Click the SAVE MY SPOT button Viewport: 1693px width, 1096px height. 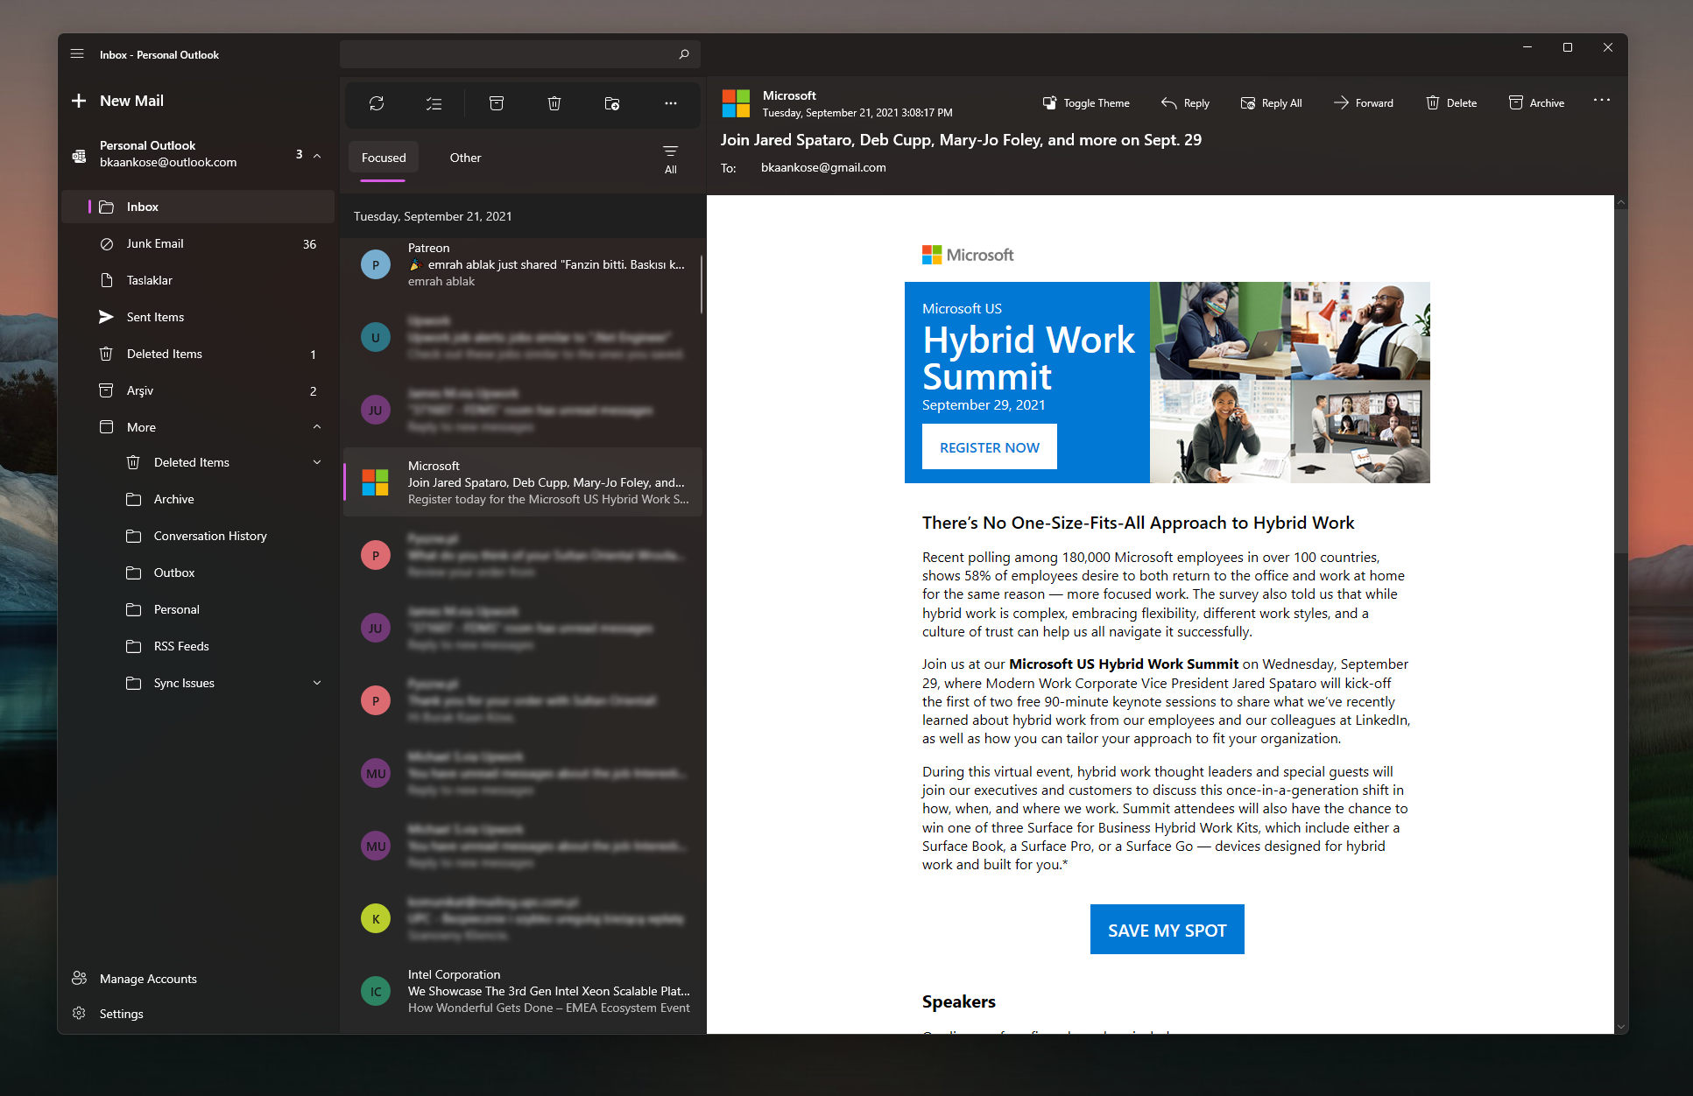point(1167,930)
